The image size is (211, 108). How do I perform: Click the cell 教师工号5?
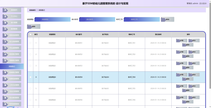(x=132, y=88)
